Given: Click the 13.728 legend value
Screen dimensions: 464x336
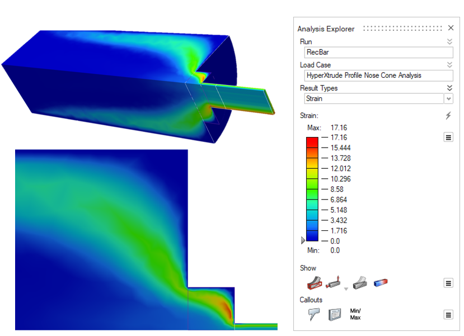Looking at the screenshot, I should tap(340, 158).
